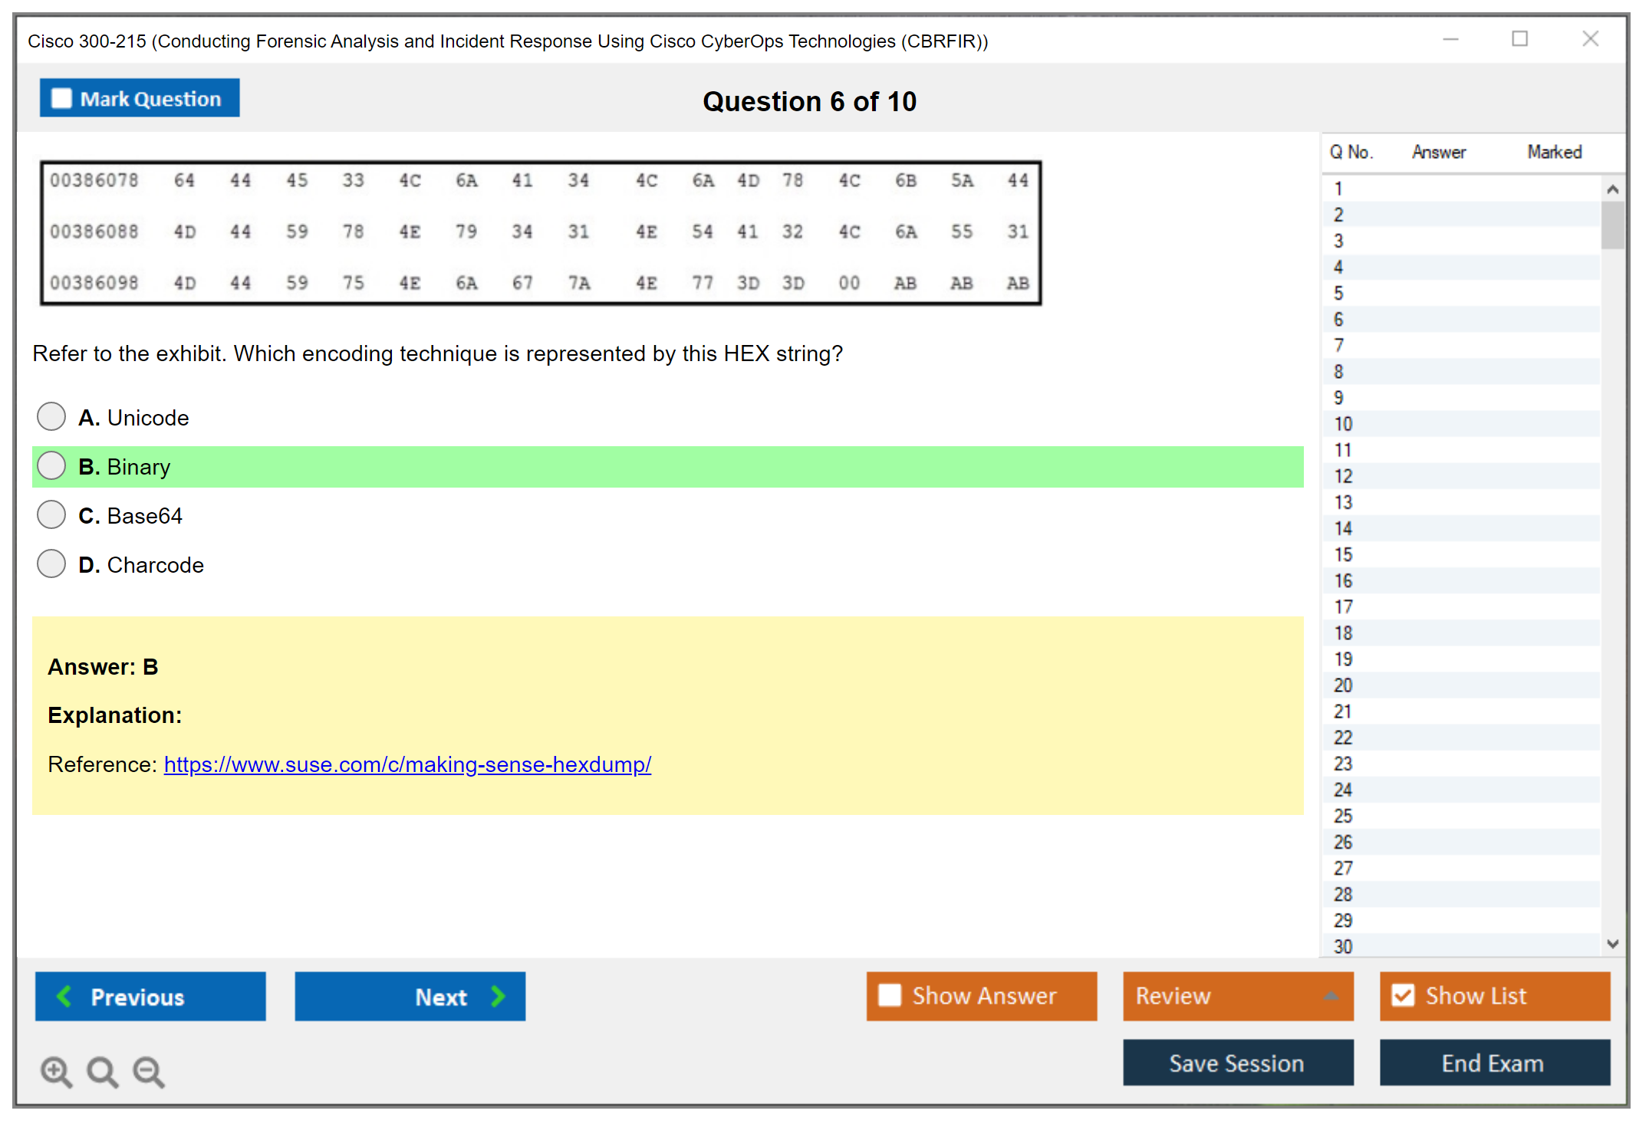Image resolution: width=1649 pixels, height=1127 pixels.
Task: Click the green Next arrow icon
Action: click(x=498, y=996)
